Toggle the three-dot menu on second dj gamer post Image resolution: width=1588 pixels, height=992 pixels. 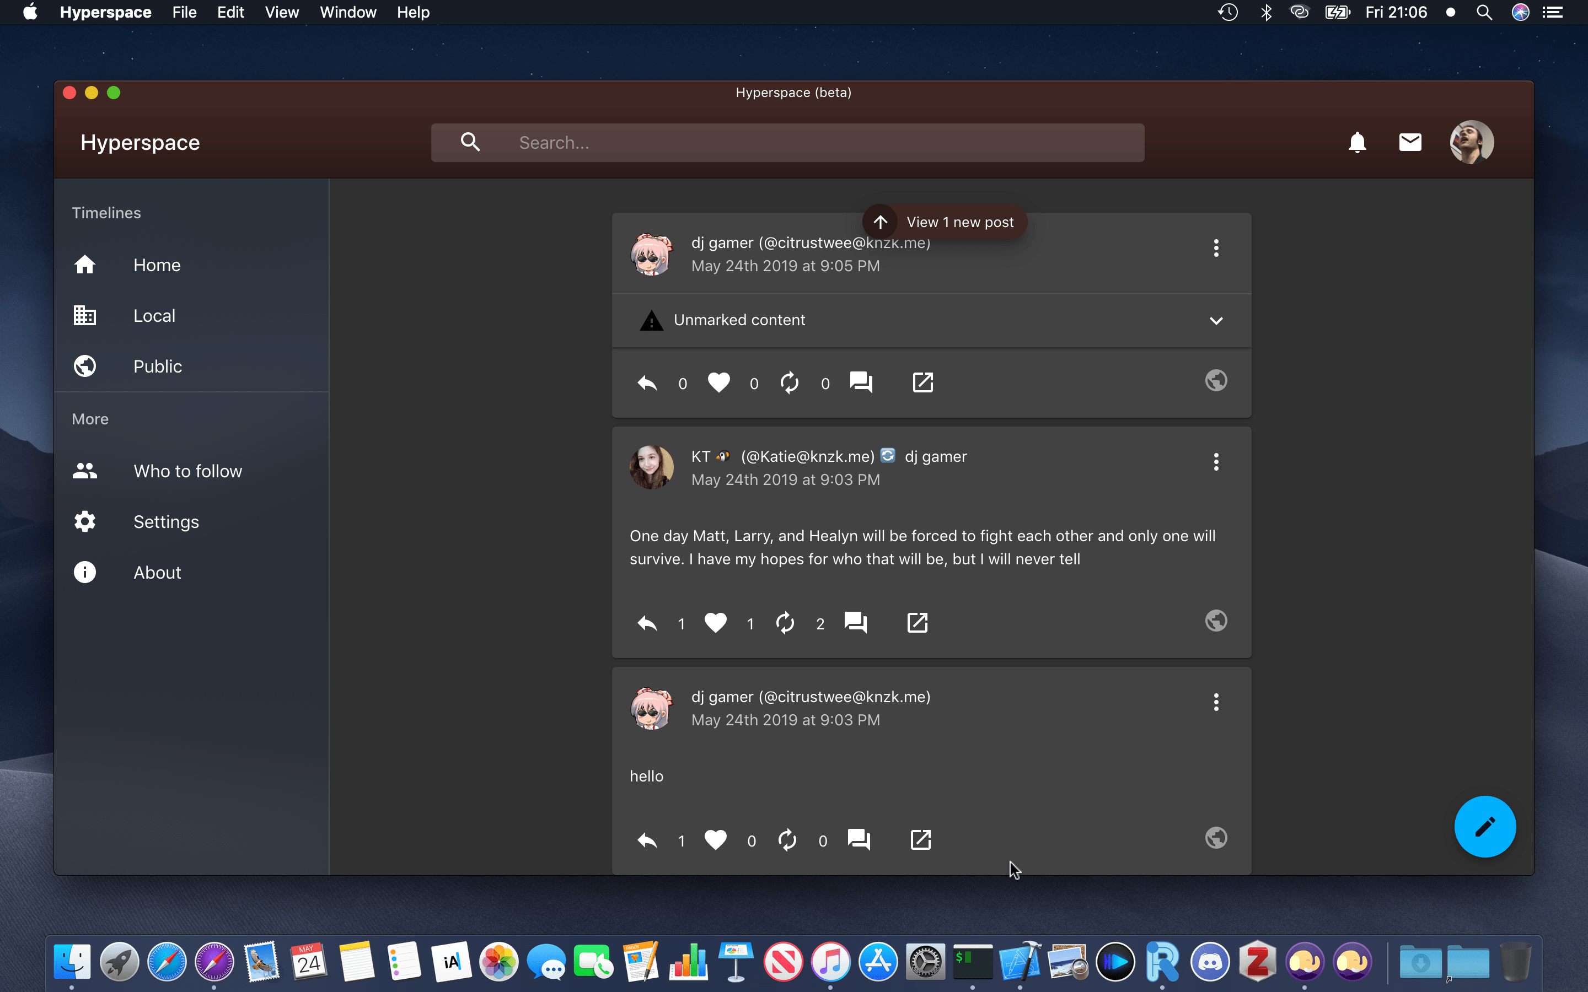coord(1215,702)
